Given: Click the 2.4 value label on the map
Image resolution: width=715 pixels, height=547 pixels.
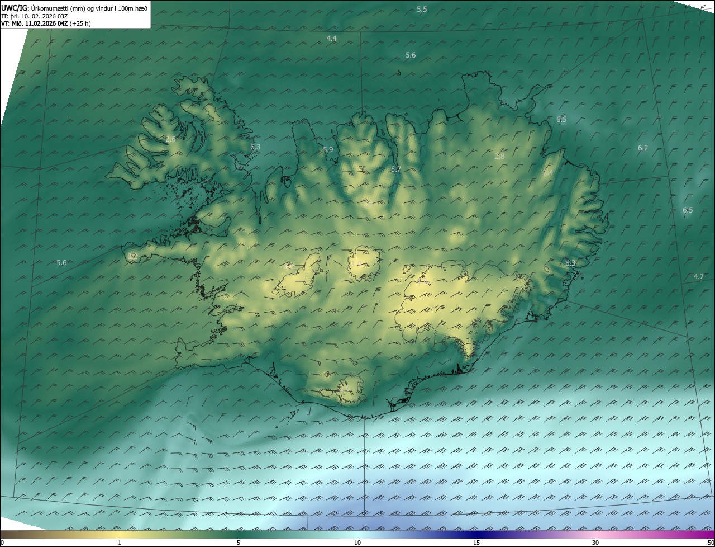Looking at the screenshot, I should [x=548, y=173].
